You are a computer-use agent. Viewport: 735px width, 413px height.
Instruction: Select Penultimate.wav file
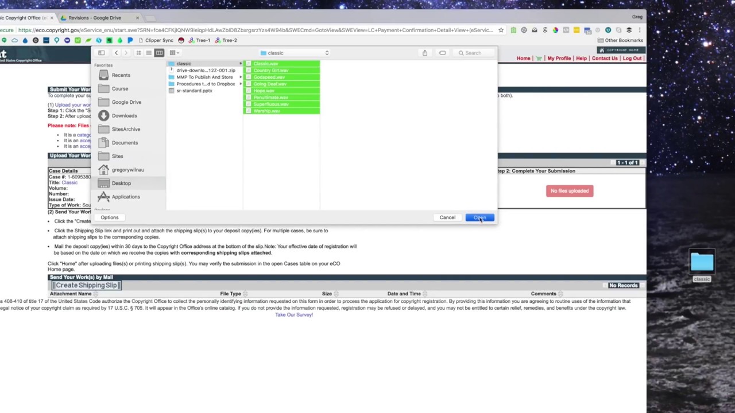[x=281, y=98]
